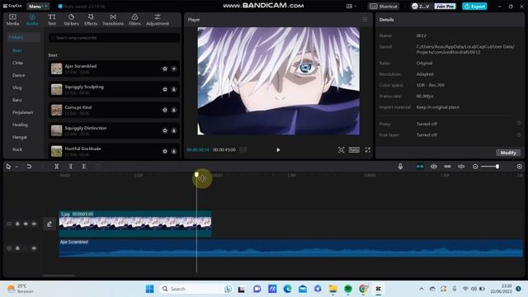Preview the Ajar Scrambled song thumbnail
This screenshot has height=297, width=528.
point(57,68)
